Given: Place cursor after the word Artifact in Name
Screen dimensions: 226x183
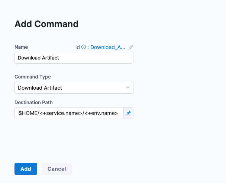Looking at the screenshot, I should (59, 58).
